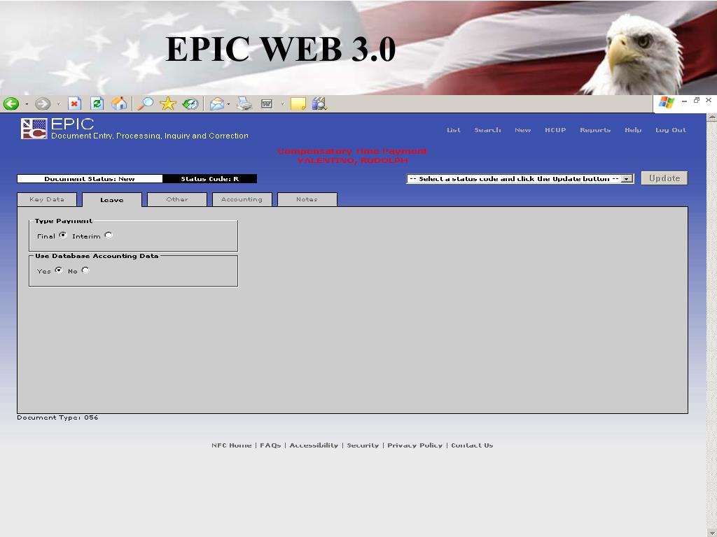Screen dimensions: 717x537
Task: Open the Mail icon dropdown arrow
Action: (x=229, y=105)
